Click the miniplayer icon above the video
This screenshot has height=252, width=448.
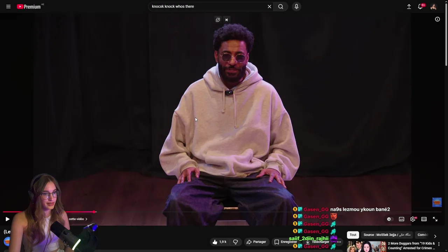click(218, 20)
